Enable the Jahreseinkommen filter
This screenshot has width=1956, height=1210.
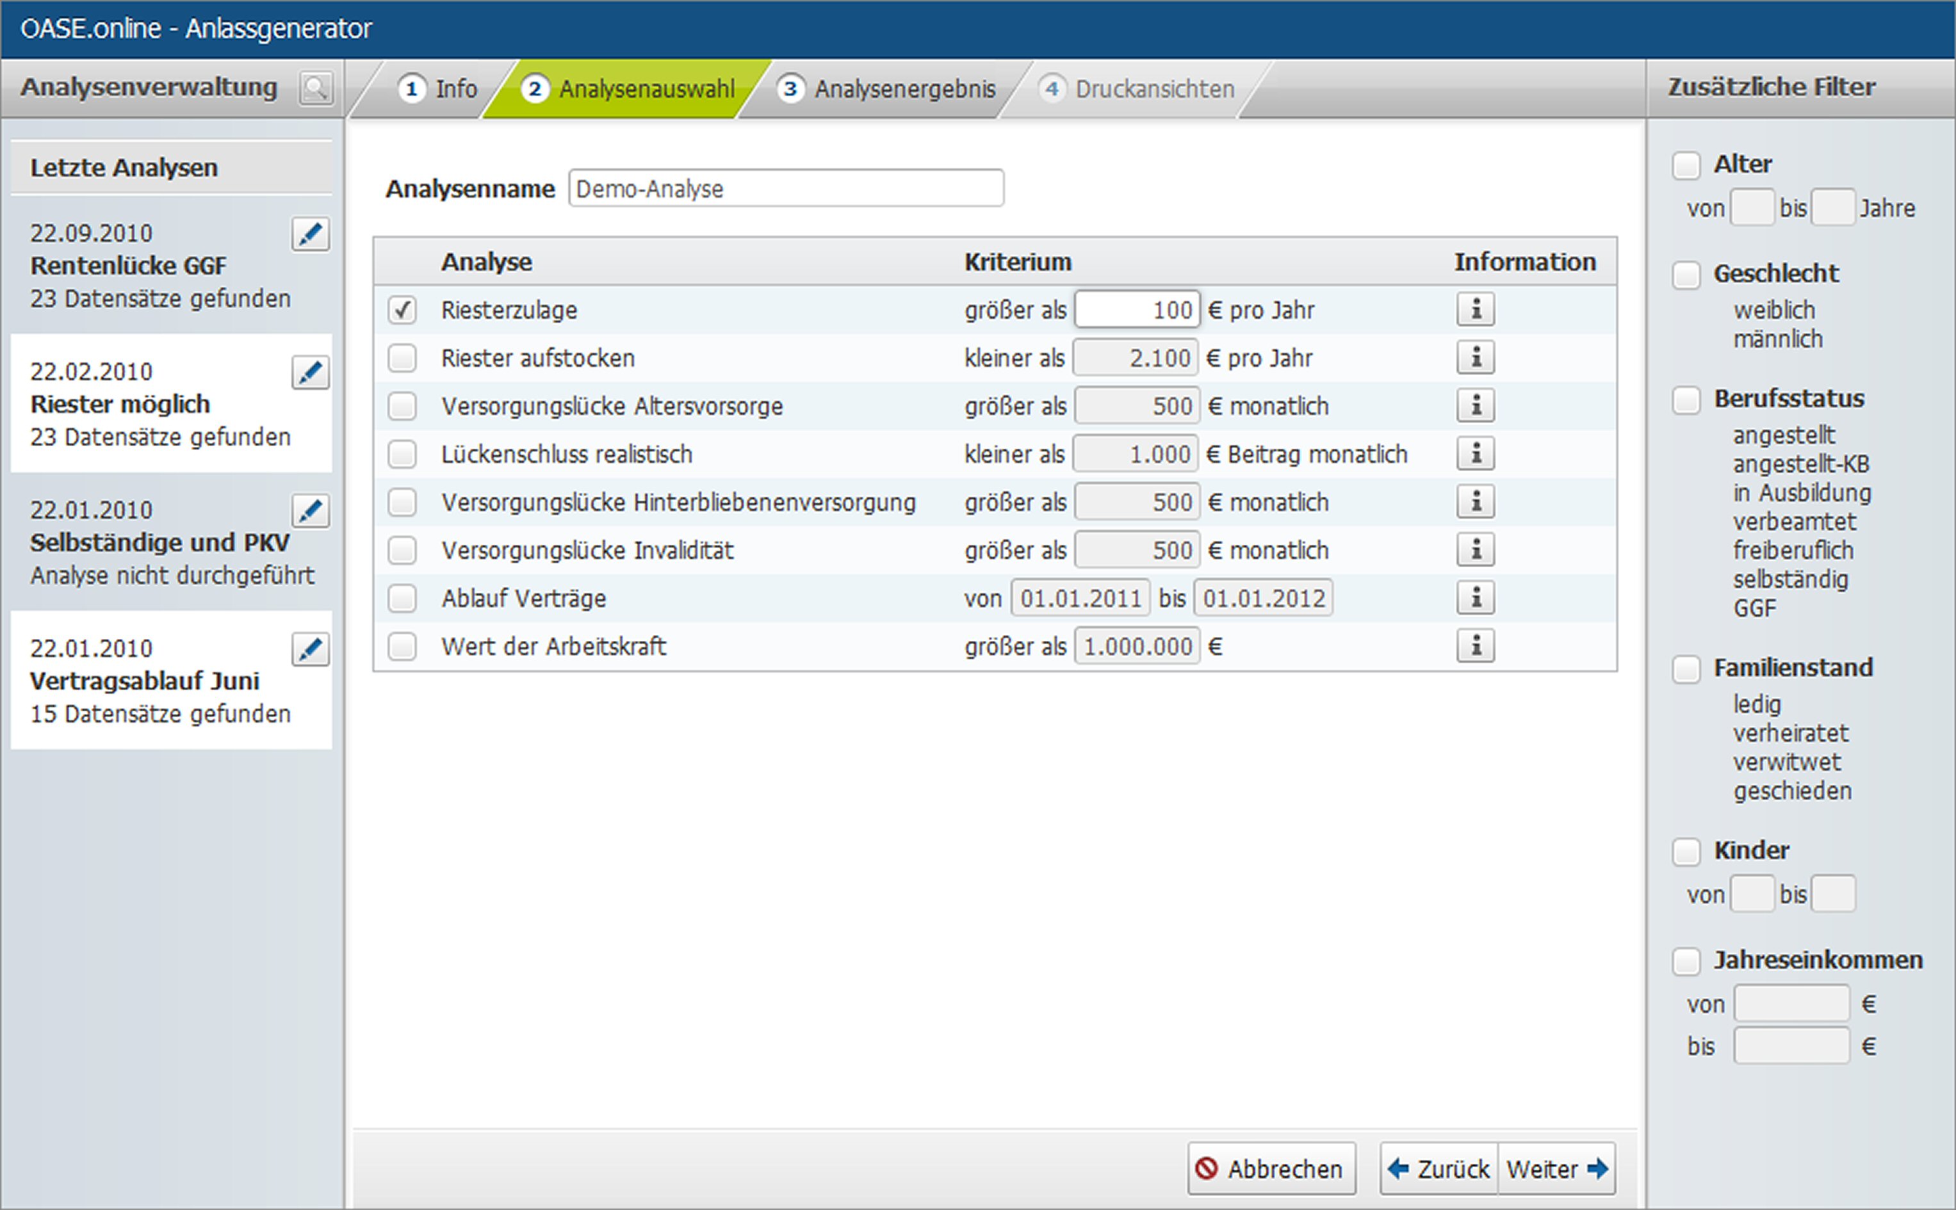[1686, 961]
